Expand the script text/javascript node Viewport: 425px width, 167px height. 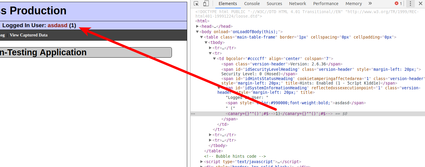(x=202, y=162)
